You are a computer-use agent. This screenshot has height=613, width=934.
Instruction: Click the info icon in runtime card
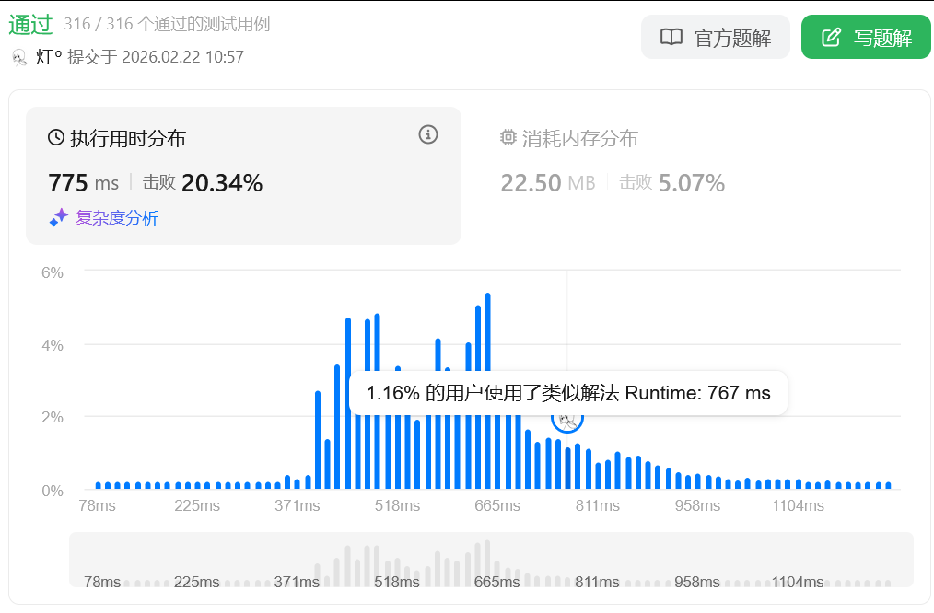tap(427, 135)
